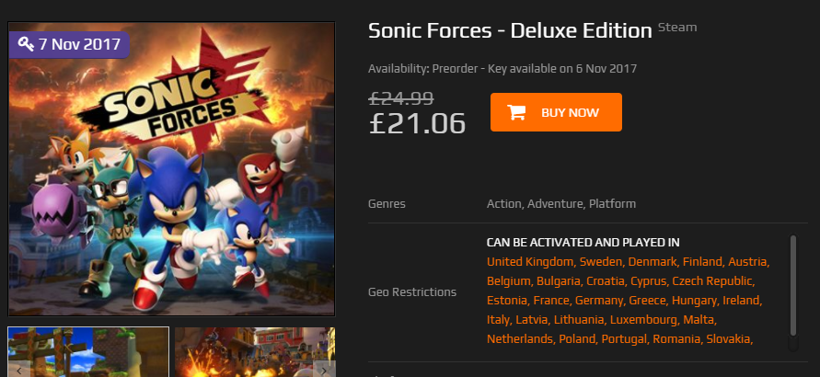820x377 pixels.
Task: Click the next screenshot arrow
Action: click(x=323, y=370)
